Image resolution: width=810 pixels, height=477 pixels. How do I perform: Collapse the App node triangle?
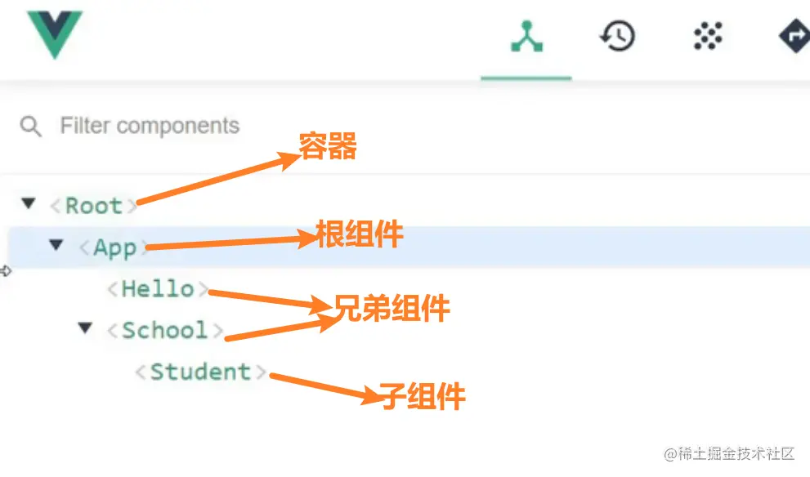coord(56,245)
